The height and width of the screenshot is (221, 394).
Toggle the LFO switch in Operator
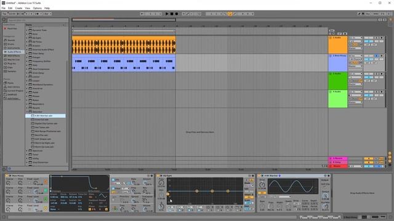[x=113, y=180]
